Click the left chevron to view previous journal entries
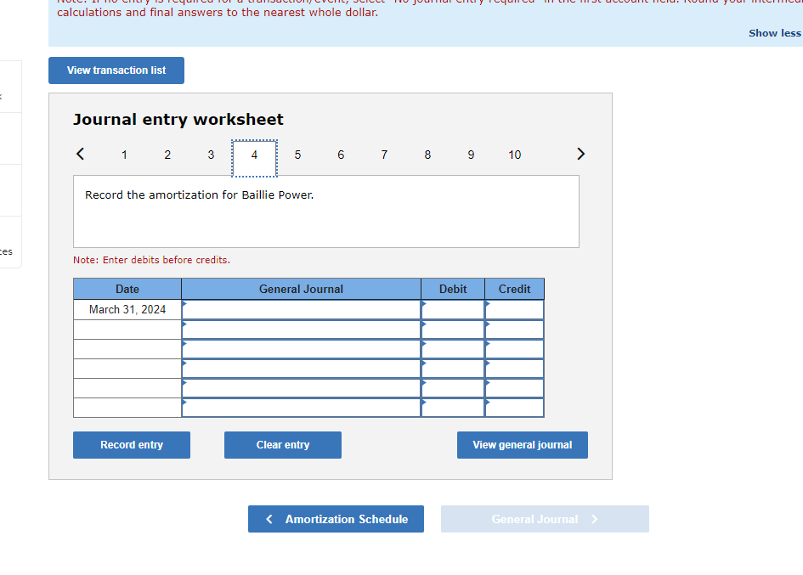 point(79,154)
